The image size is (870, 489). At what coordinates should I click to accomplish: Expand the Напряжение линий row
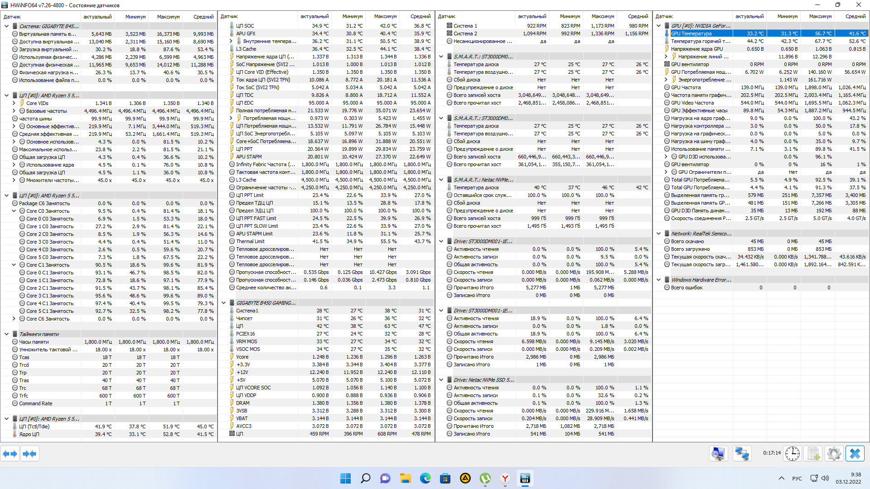(666, 57)
